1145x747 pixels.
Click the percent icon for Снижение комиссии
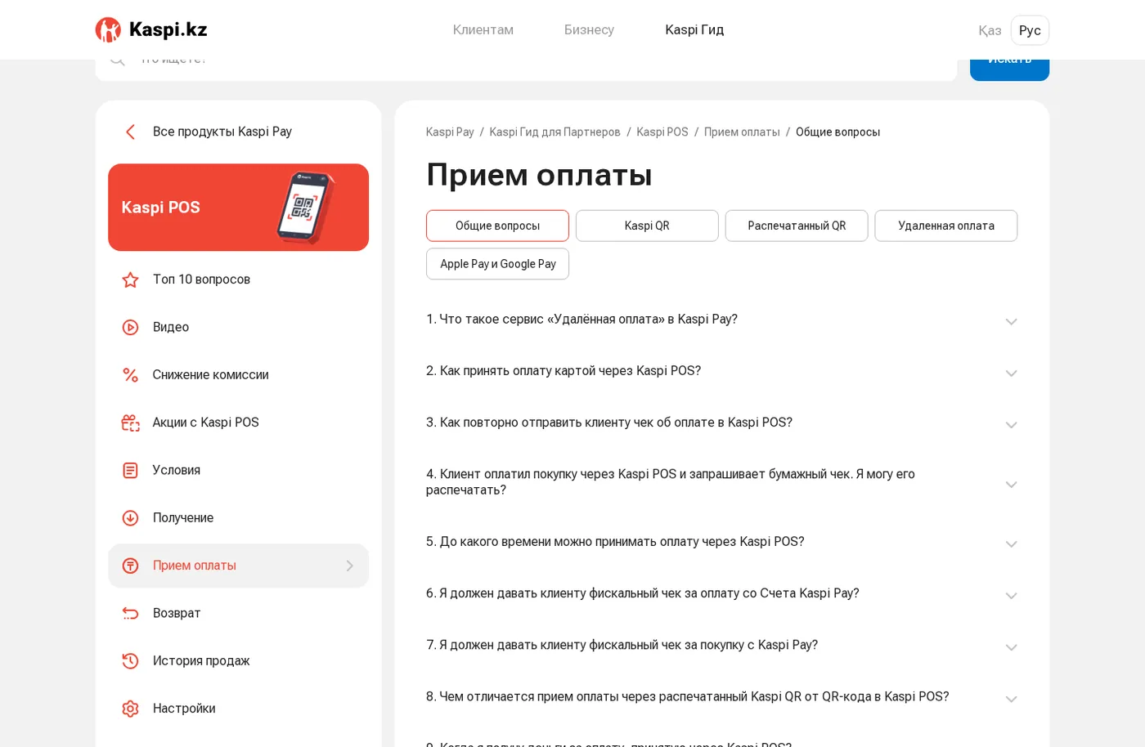(130, 375)
